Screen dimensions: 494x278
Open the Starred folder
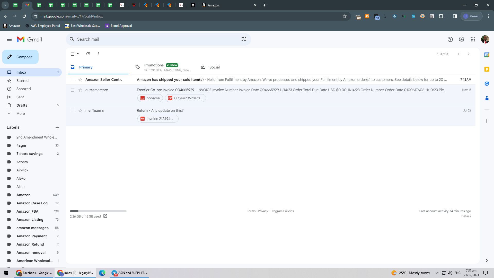31,81
